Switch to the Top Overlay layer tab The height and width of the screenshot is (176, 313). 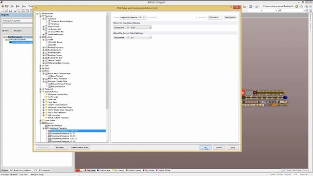pos(118,171)
